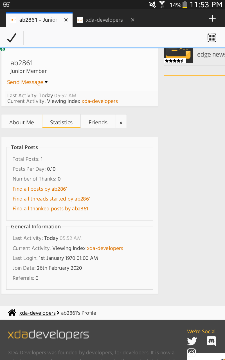Open the Instagram social icon
Viewport: 225px width, 360px height.
[x=192, y=353]
